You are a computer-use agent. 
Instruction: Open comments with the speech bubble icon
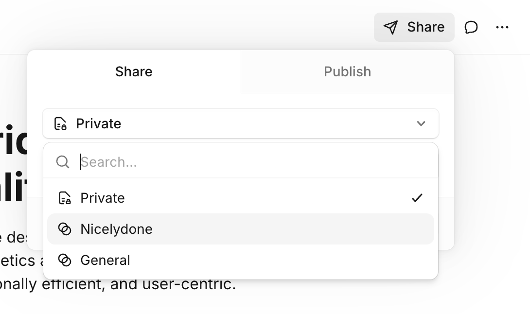pyautogui.click(x=471, y=27)
